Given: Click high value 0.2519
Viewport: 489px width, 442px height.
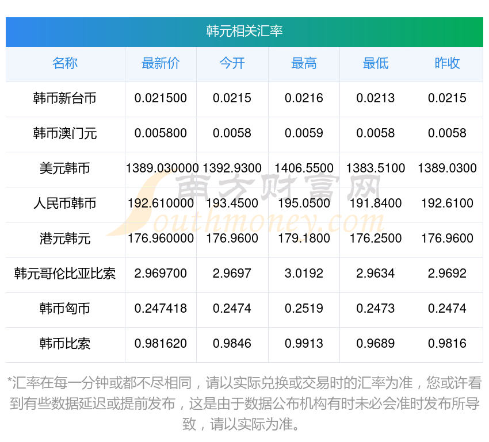Looking at the screenshot, I should coord(304,309).
